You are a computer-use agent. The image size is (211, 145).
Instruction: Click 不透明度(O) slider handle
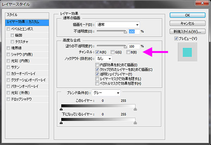pyautogui.click(x=125, y=32)
